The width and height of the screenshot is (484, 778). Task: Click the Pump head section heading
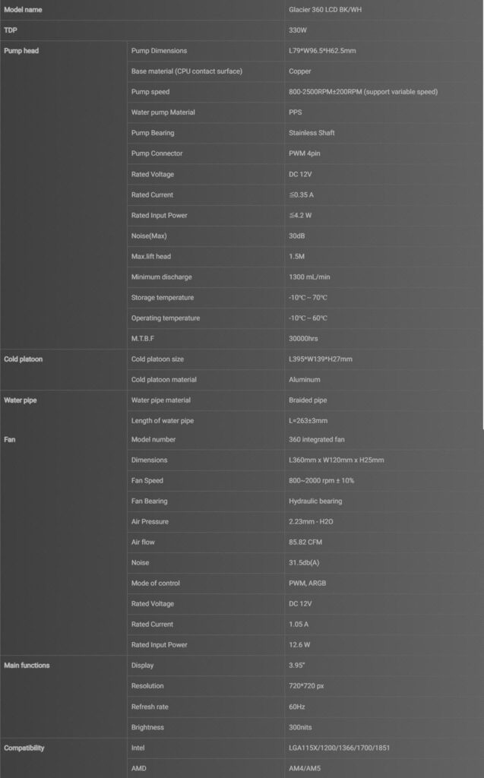tap(21, 51)
